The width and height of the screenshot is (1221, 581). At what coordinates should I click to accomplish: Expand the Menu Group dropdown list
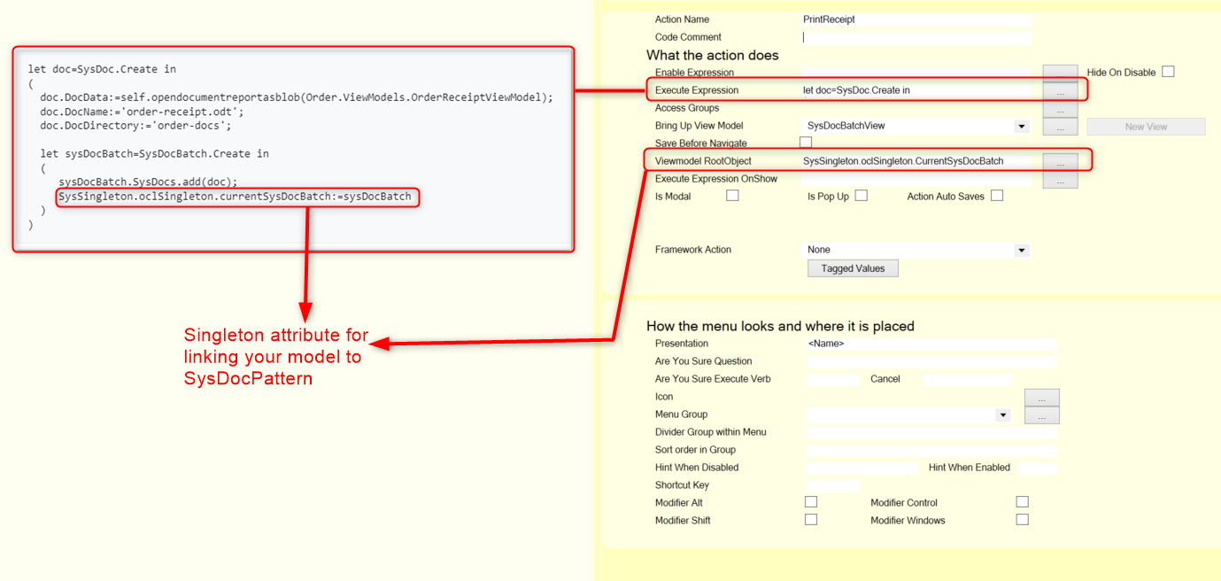point(1002,414)
